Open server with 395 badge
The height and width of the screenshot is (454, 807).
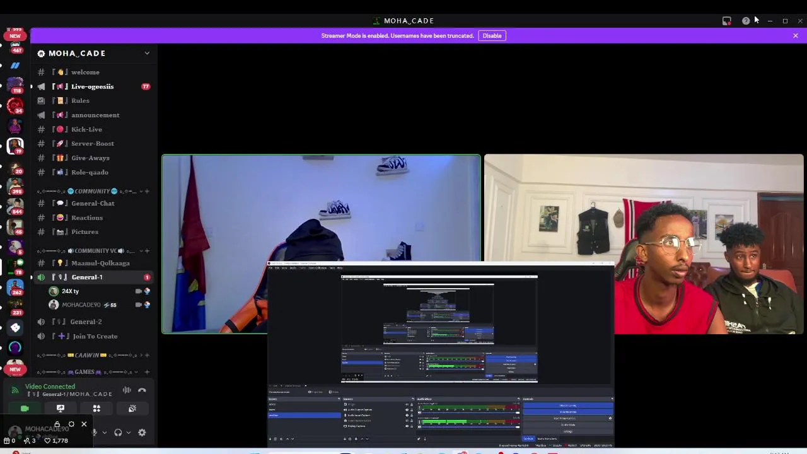pyautogui.click(x=15, y=186)
